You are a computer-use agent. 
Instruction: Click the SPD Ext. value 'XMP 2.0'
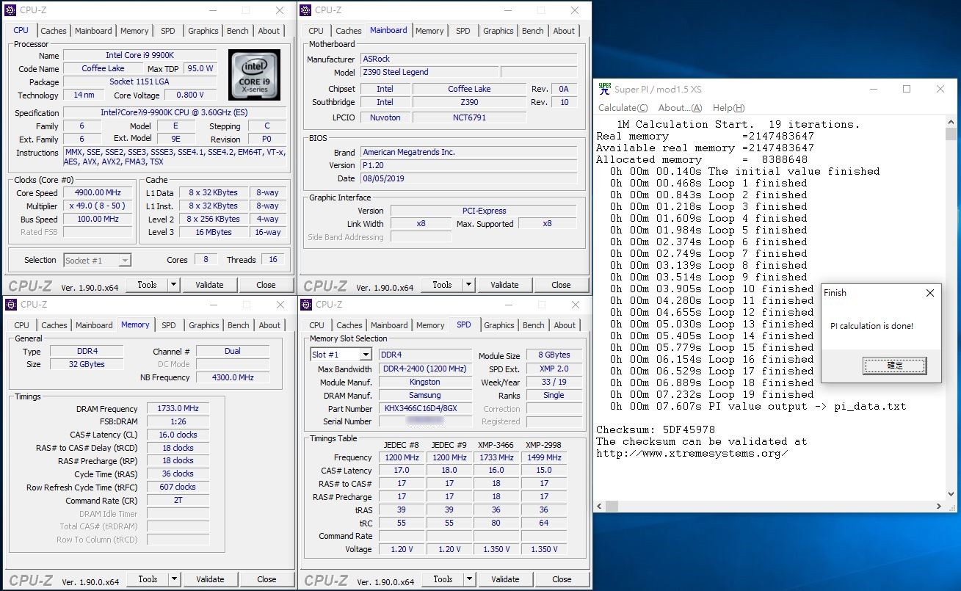(554, 369)
